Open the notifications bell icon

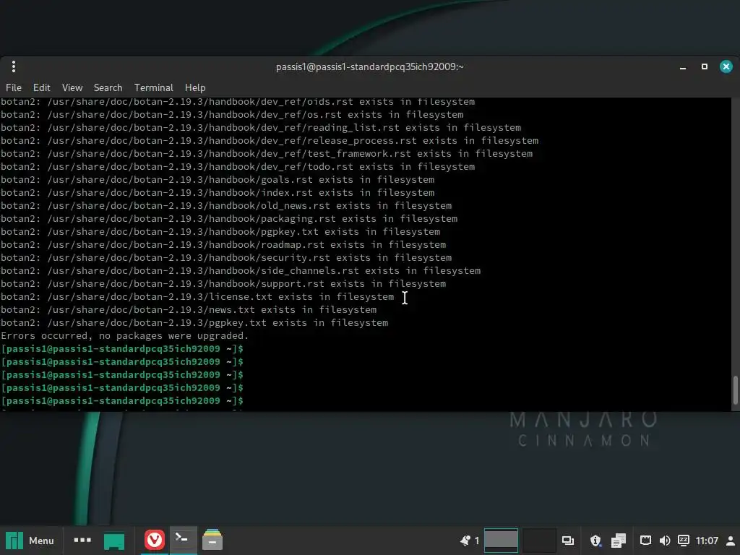pyautogui.click(x=465, y=541)
